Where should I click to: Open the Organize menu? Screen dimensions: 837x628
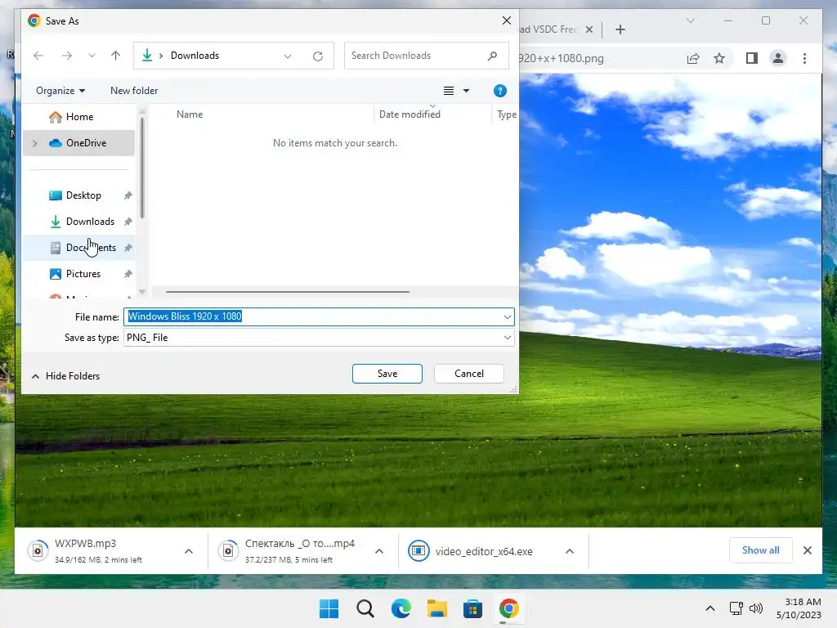60,91
